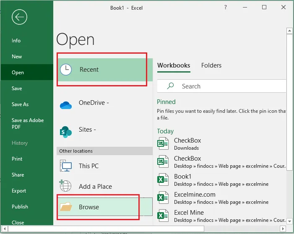Open the Excelmine.com workbook
The width and height of the screenshot is (294, 234).
[221, 198]
